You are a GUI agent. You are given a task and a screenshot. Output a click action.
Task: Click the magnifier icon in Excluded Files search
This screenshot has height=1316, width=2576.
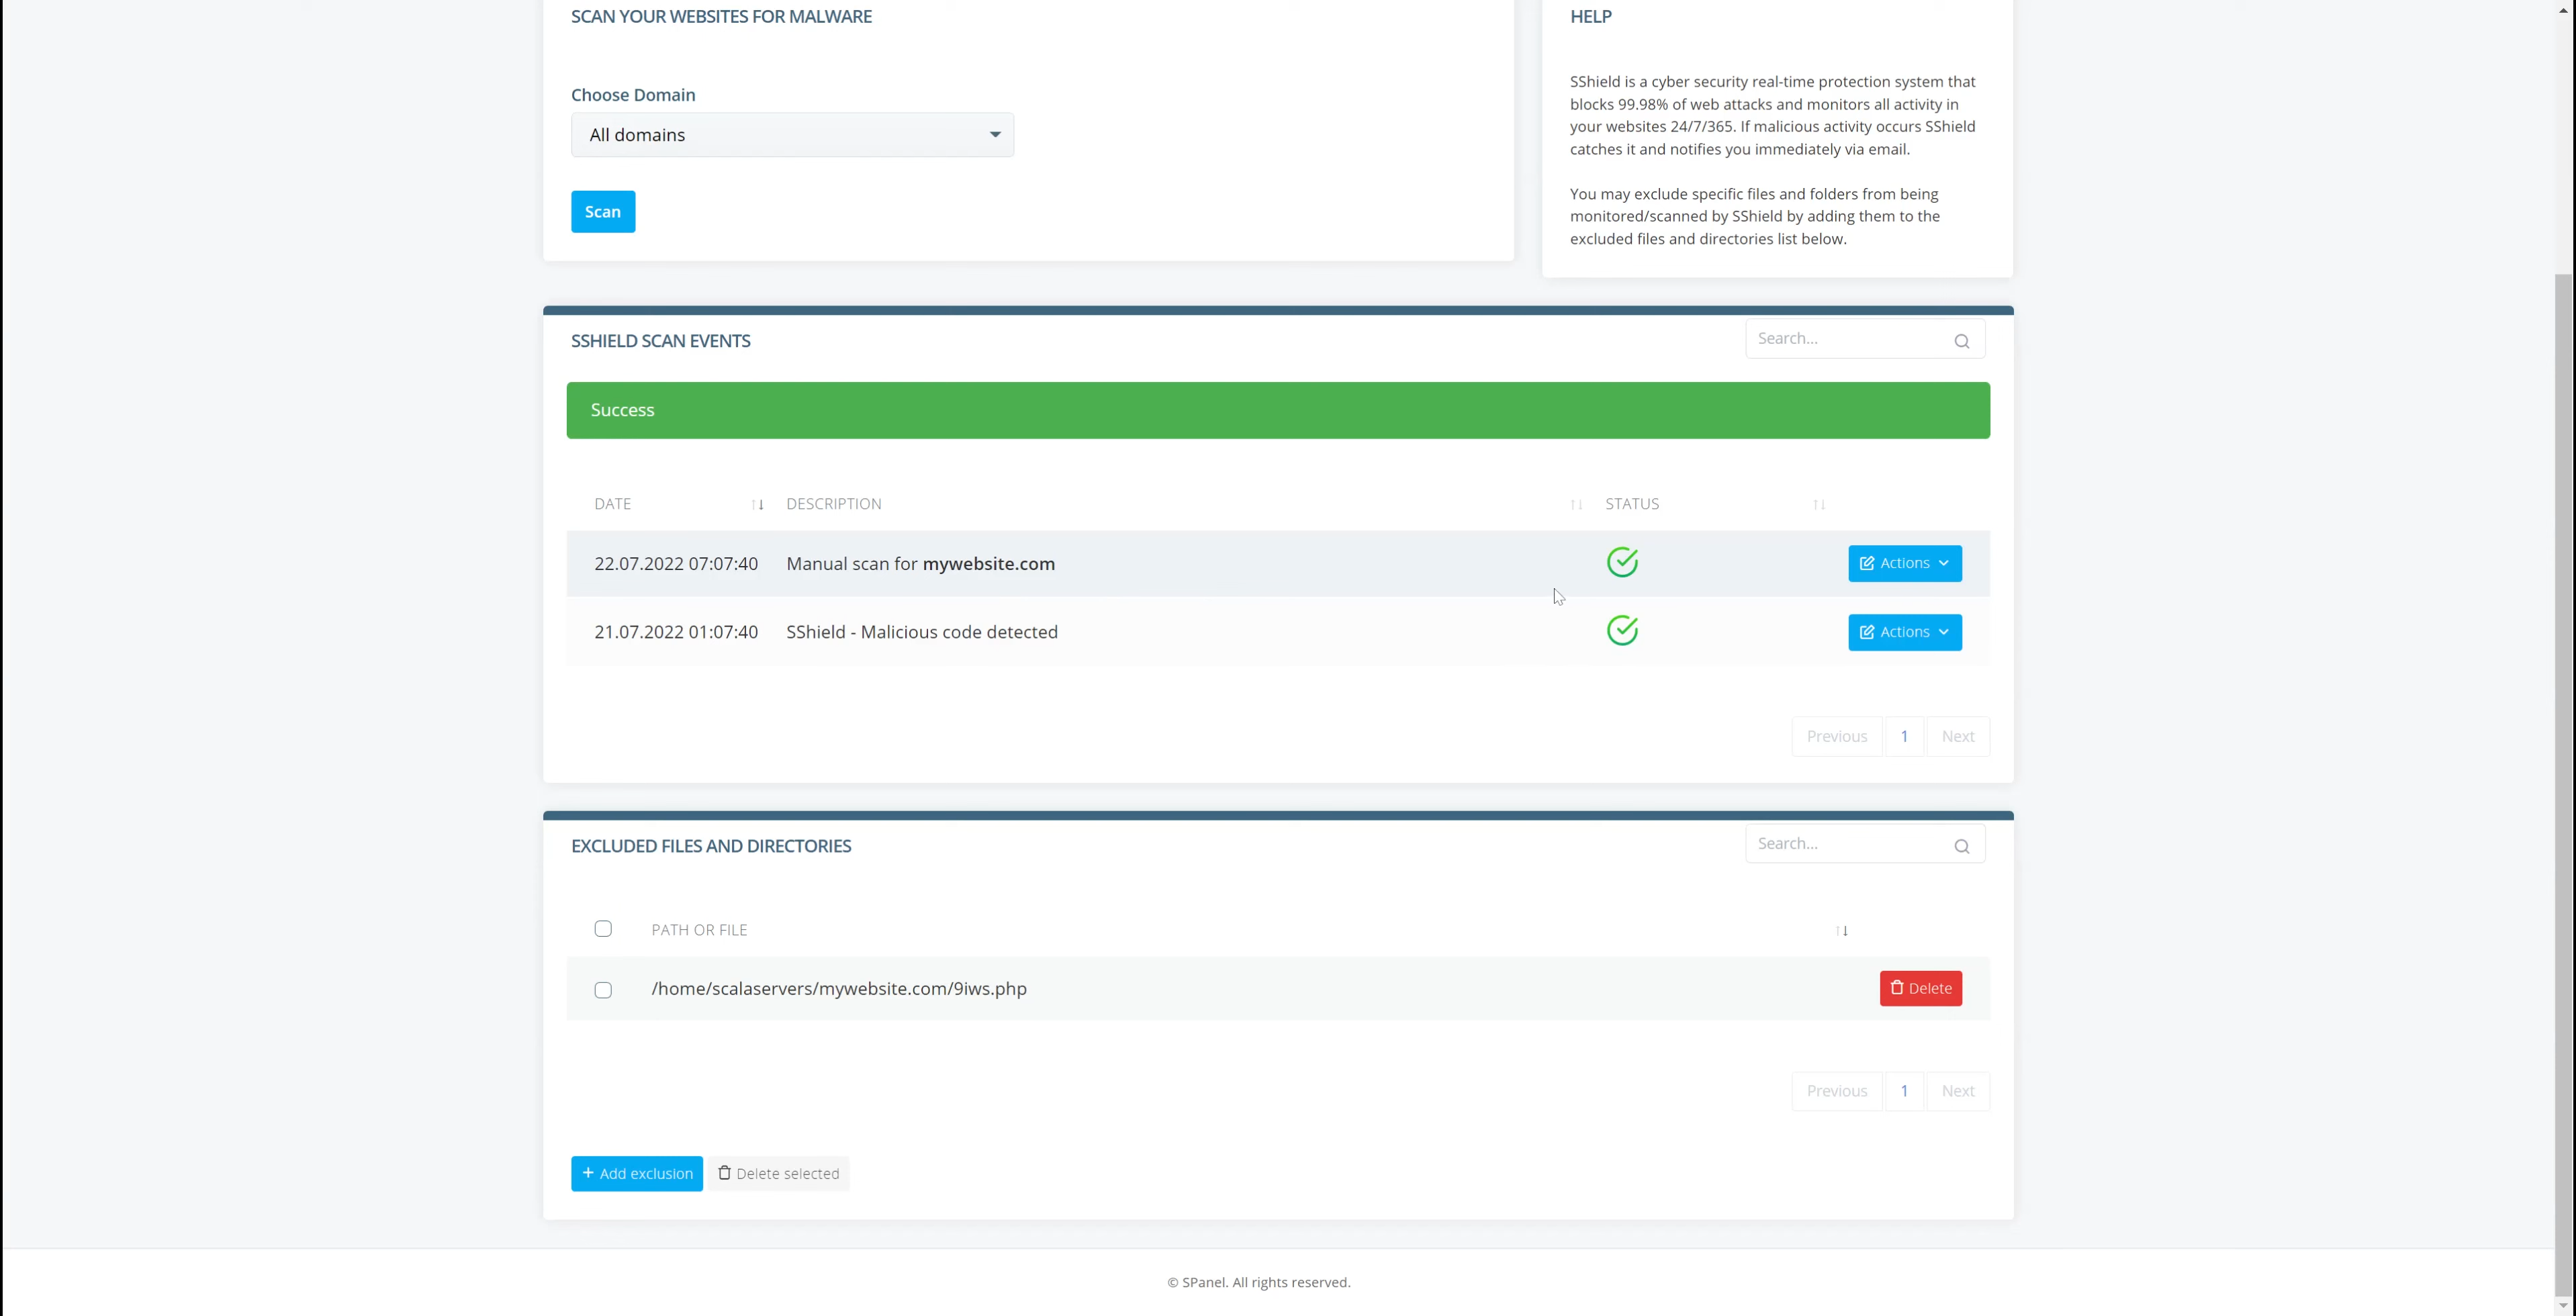[x=1961, y=847]
